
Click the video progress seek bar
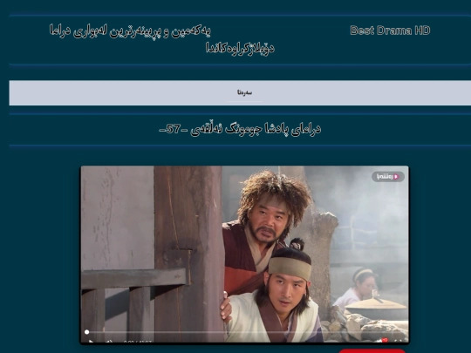[244, 332]
